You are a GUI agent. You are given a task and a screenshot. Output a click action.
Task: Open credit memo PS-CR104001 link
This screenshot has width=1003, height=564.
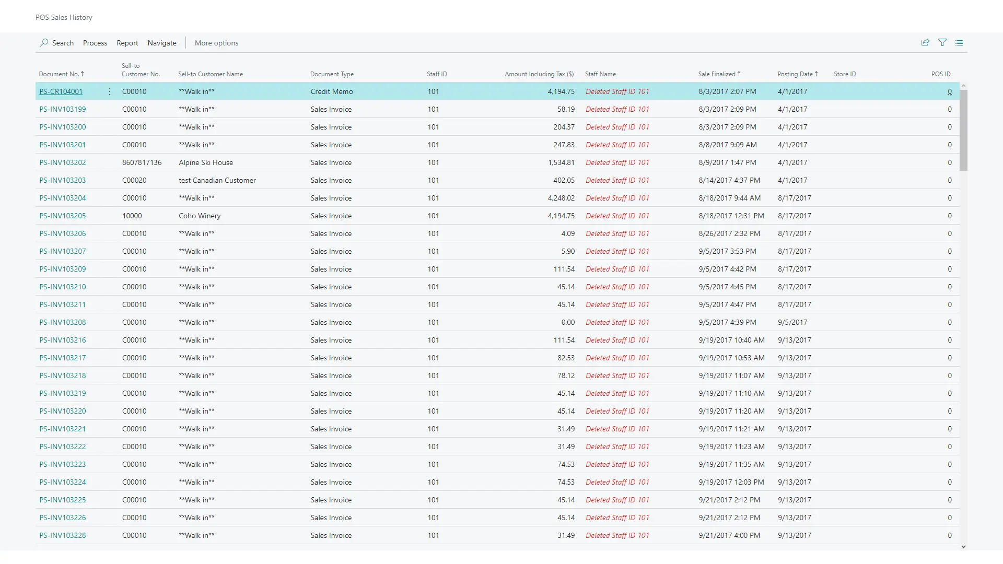click(x=61, y=91)
